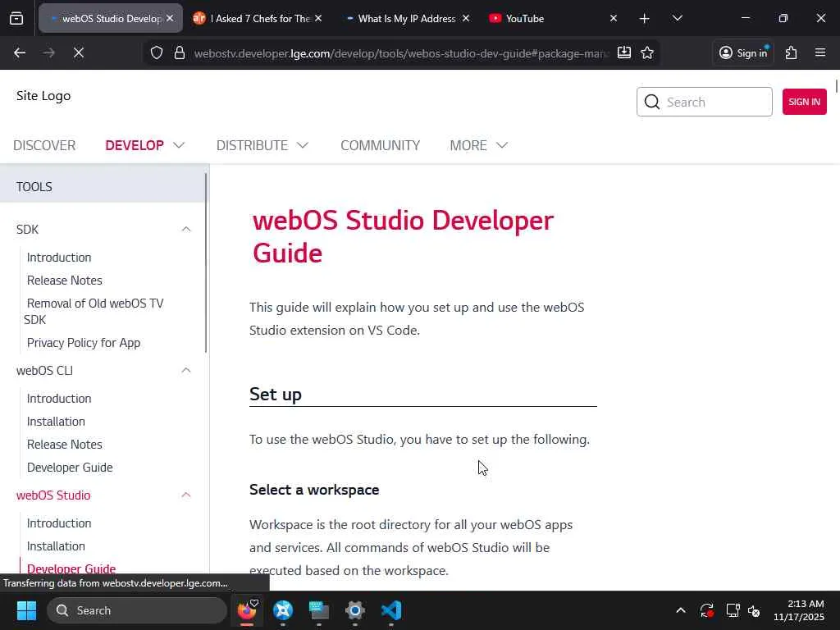The width and height of the screenshot is (840, 630).
Task: Switch to the 'I Asked 7 Chefs' tab
Action: (x=260, y=18)
